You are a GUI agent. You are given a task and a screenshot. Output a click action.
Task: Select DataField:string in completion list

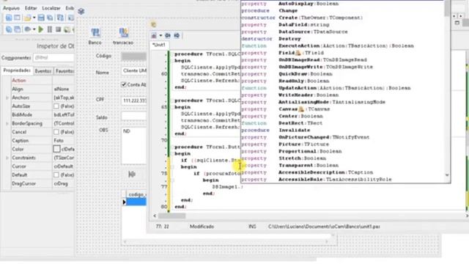point(342,25)
